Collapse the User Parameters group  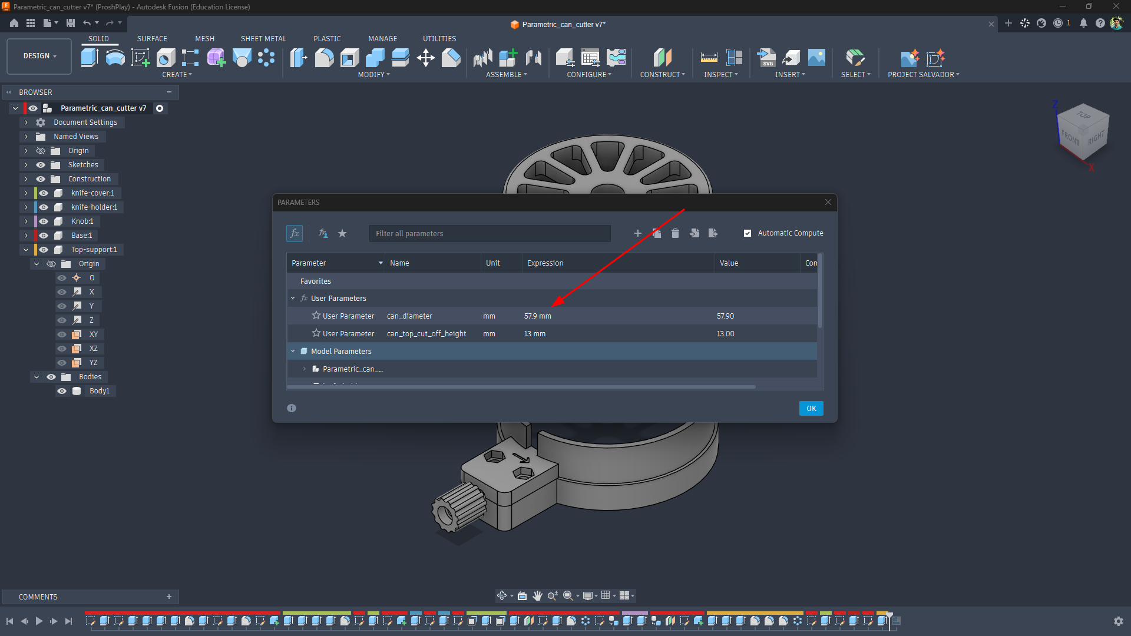293,298
